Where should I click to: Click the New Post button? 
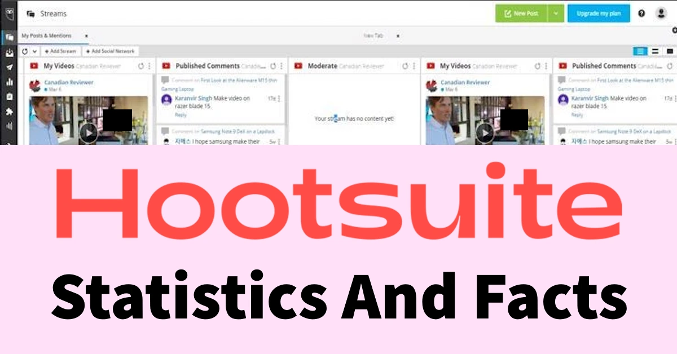522,13
